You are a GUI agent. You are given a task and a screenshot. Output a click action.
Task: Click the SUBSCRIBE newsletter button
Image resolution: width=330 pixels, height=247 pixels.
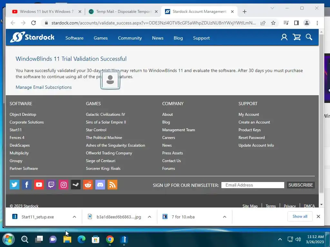click(x=301, y=185)
